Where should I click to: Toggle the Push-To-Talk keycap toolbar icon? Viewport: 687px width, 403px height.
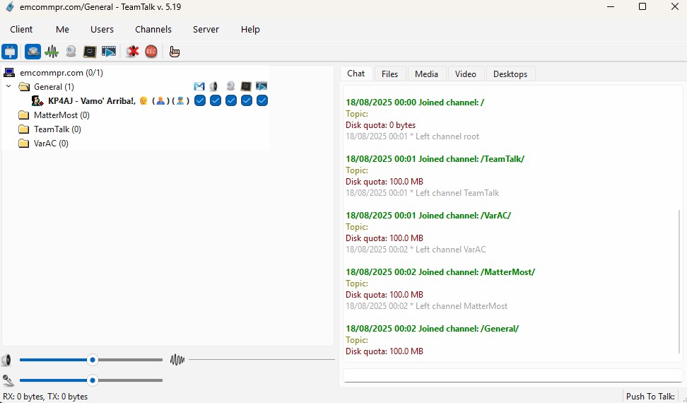(x=33, y=52)
